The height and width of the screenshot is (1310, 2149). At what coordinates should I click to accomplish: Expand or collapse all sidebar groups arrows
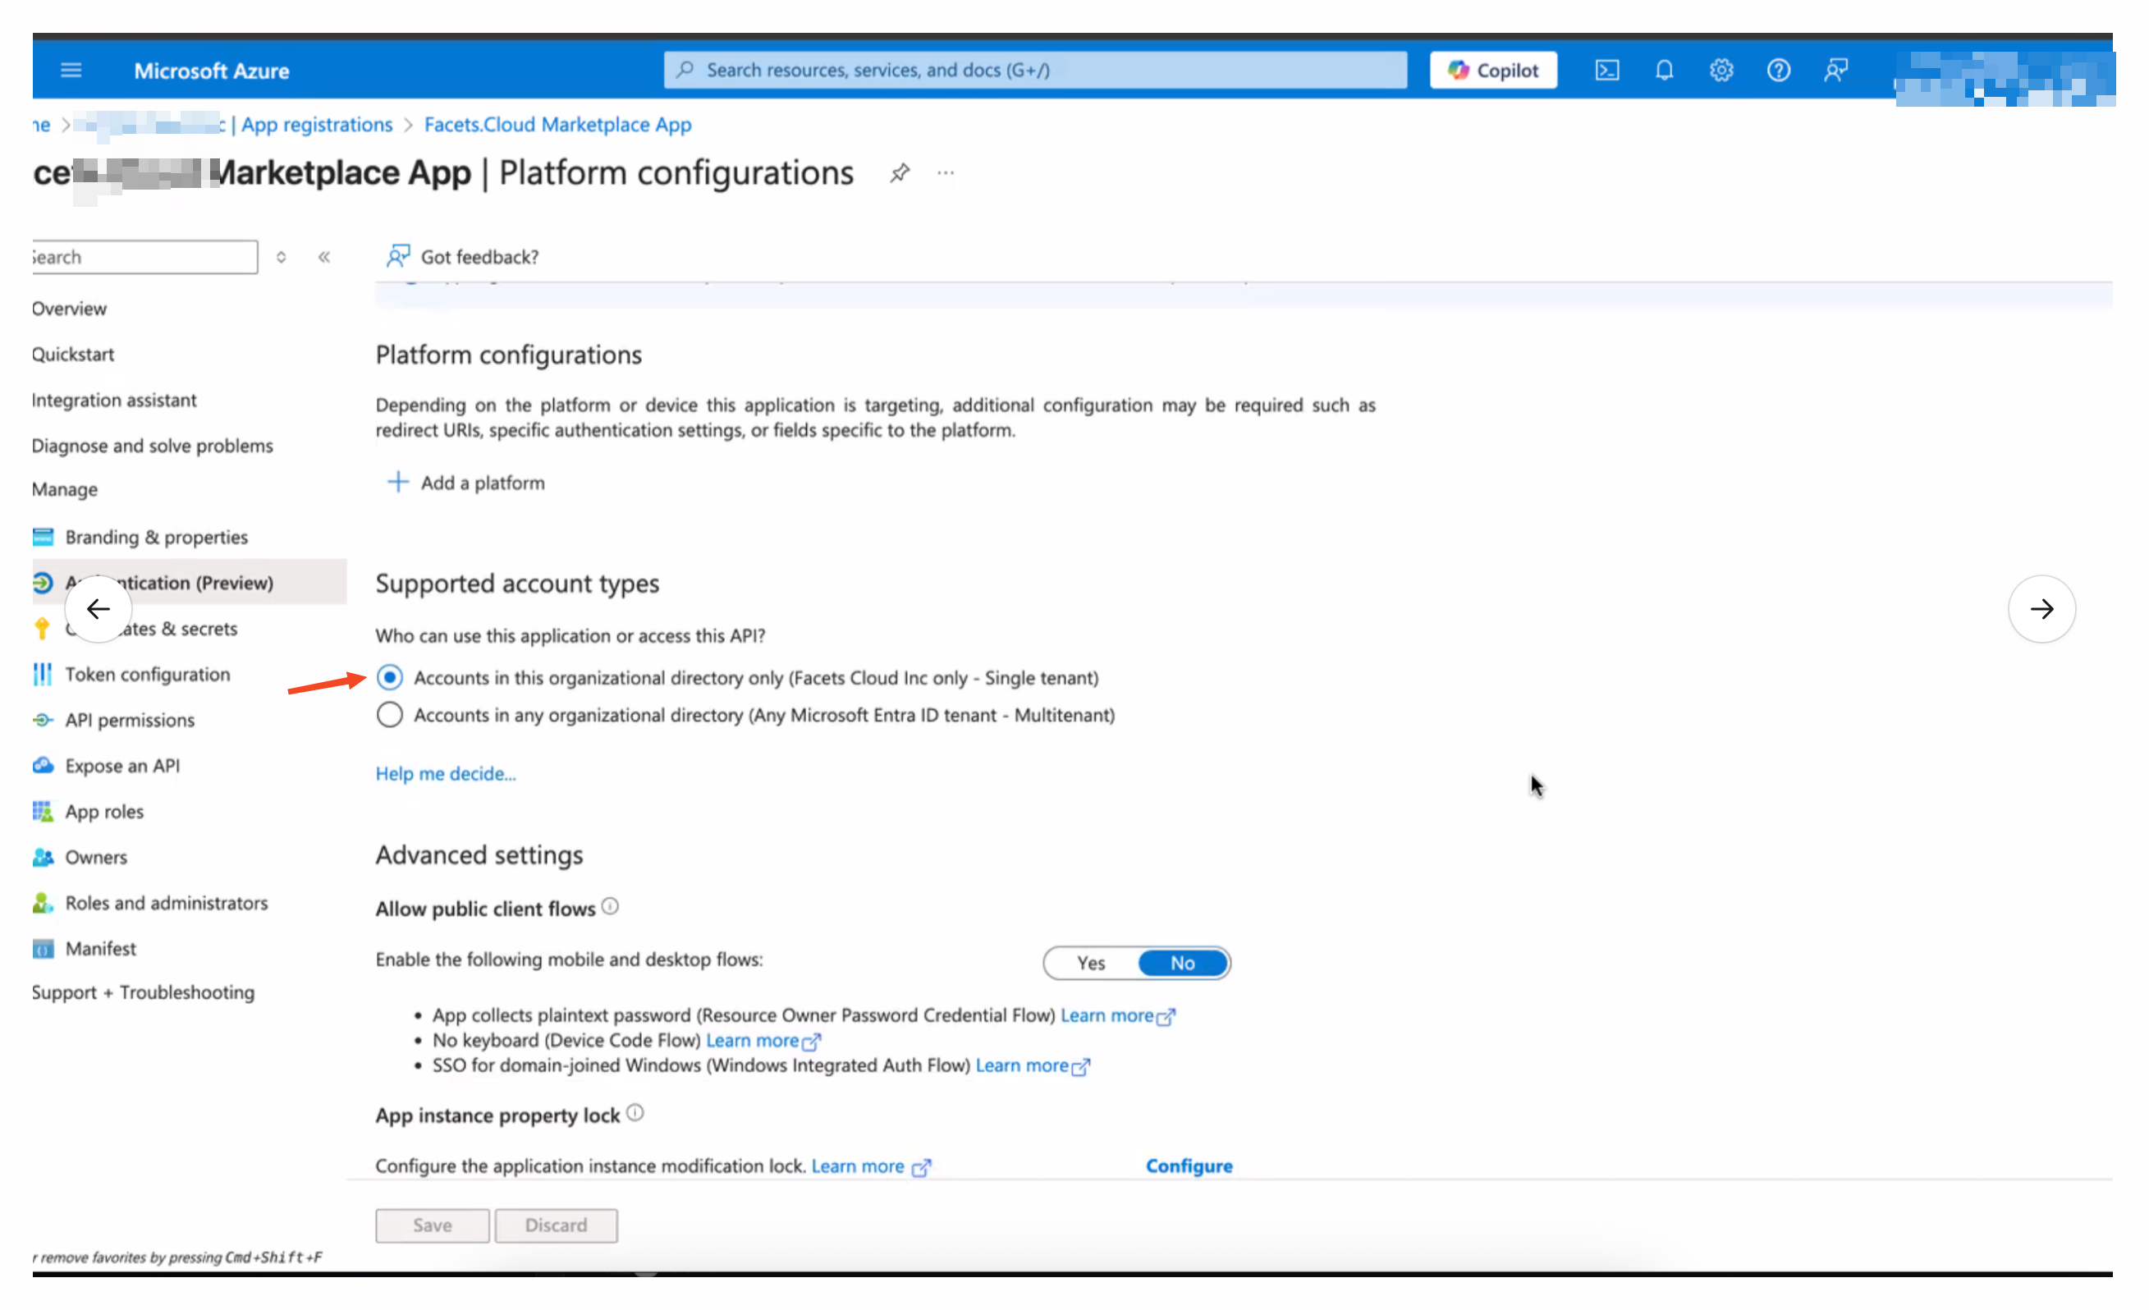pyautogui.click(x=281, y=256)
